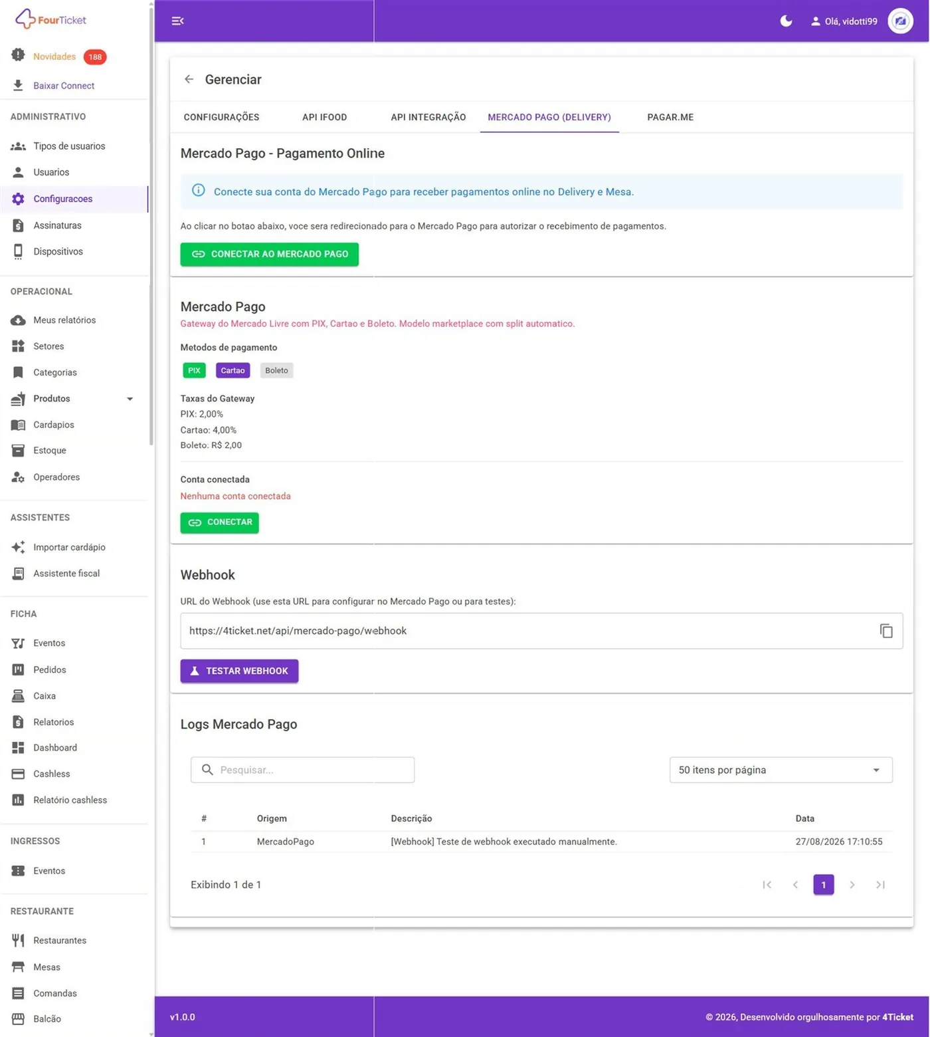Click the green Conectar button
This screenshot has width=930, height=1037.
[220, 522]
